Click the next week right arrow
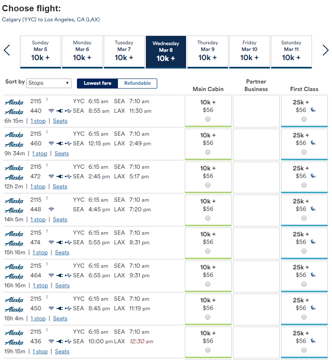The width and height of the screenshot is (332, 360). pyautogui.click(x=325, y=50)
